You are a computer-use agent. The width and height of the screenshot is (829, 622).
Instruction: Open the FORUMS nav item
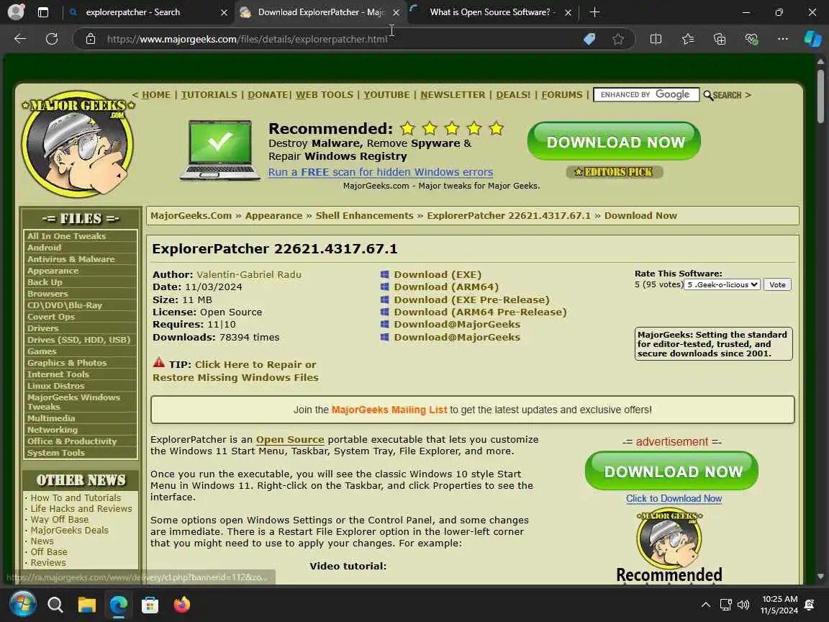(561, 95)
